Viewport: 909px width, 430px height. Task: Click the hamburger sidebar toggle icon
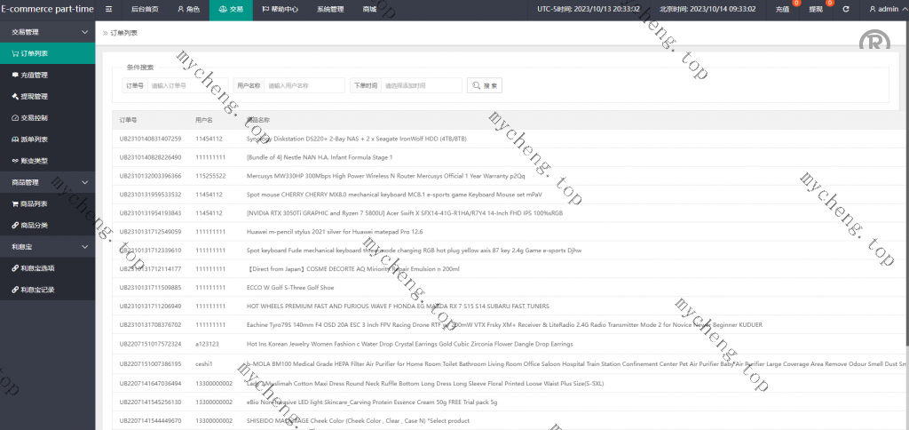point(109,9)
